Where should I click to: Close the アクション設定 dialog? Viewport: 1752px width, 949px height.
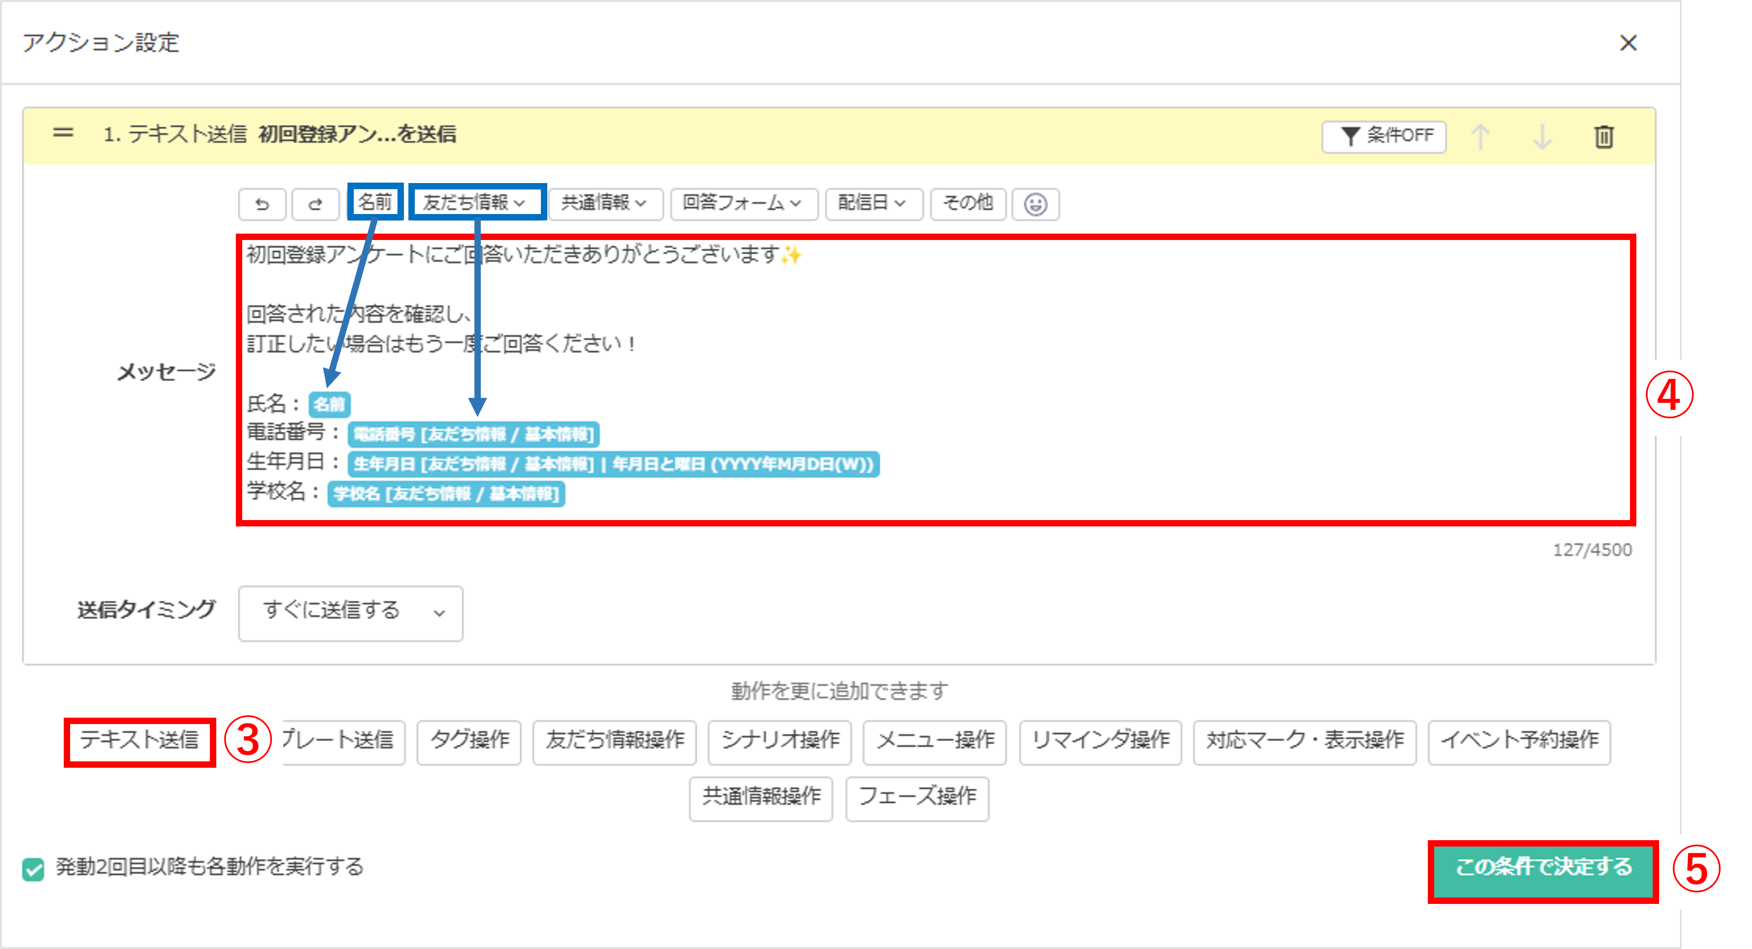pos(1628,43)
